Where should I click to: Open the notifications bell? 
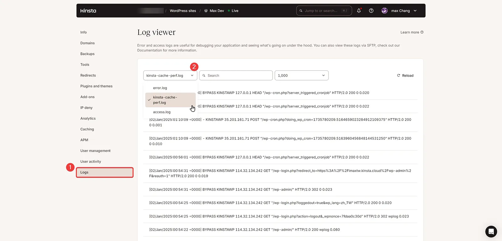[x=359, y=11]
